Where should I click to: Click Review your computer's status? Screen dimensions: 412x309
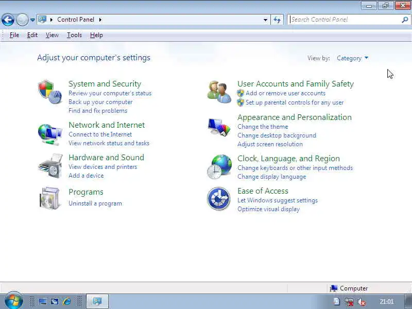[x=110, y=93]
